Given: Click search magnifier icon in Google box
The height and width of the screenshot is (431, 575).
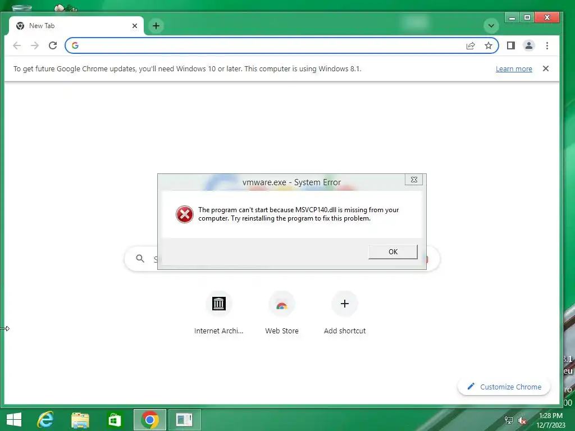Looking at the screenshot, I should pyautogui.click(x=140, y=258).
